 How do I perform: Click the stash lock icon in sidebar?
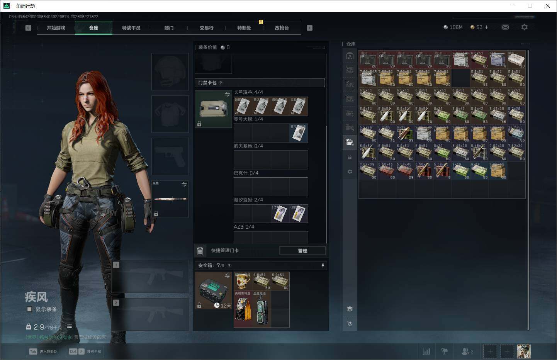click(x=350, y=157)
